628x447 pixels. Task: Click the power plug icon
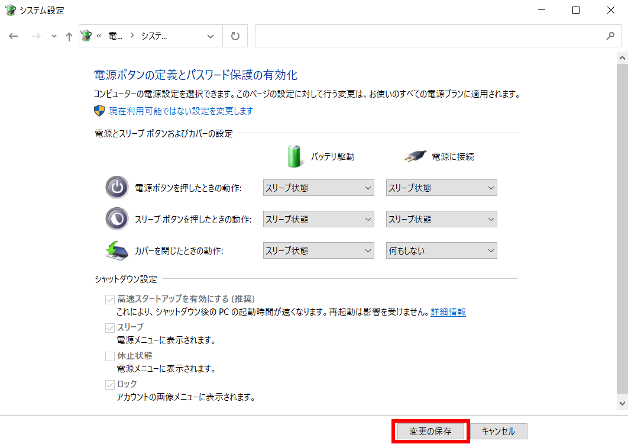pyautogui.click(x=415, y=156)
